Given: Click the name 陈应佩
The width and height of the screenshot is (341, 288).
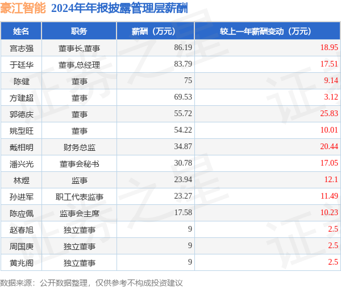Looking at the screenshot, I should (x=22, y=213).
